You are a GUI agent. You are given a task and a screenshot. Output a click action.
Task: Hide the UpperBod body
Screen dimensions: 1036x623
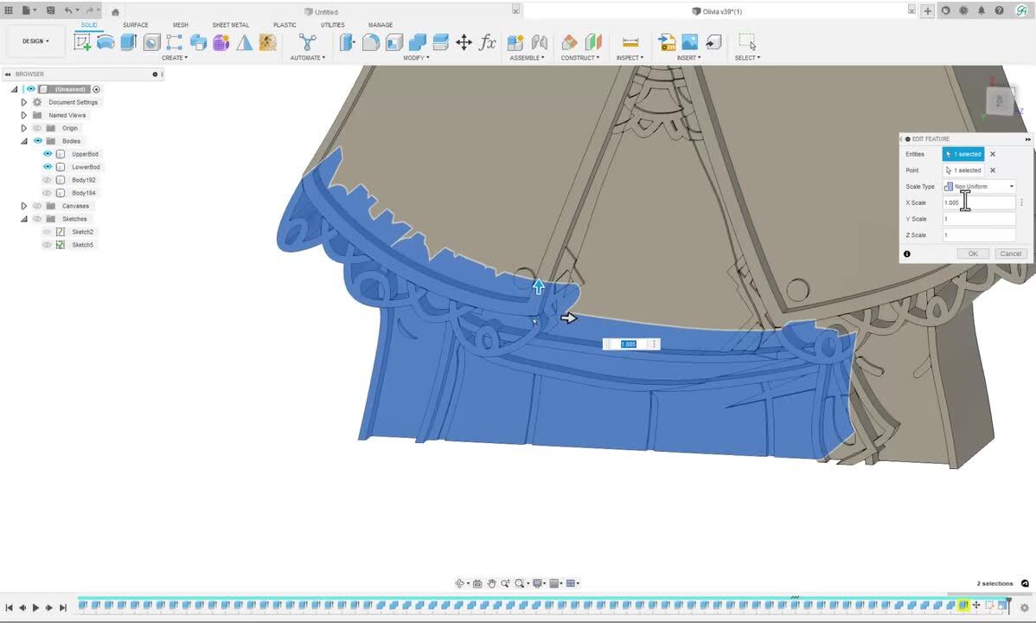point(48,154)
